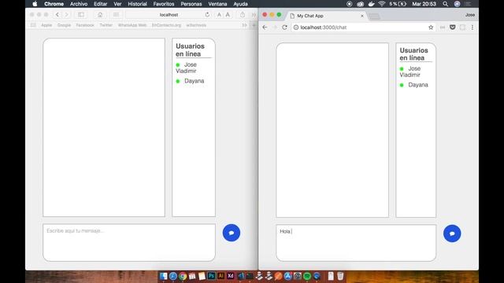Open the Editar menu
This screenshot has width=504, height=283.
[100, 4]
